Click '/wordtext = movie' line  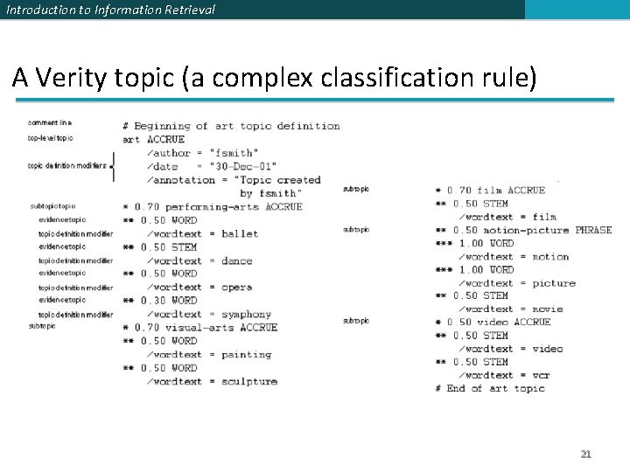point(511,309)
